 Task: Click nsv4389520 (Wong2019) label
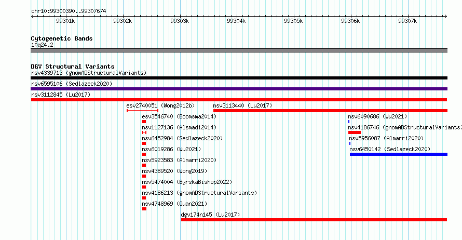coord(174,171)
